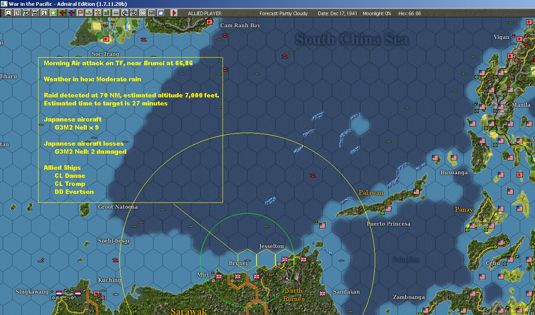Viewport: 535px width, 315px height.
Task: Click 'Forecast: Partly Cloudy' in status bar
Action: pos(283,13)
